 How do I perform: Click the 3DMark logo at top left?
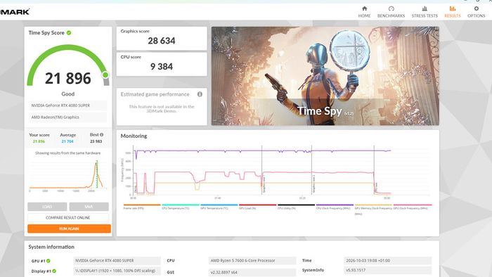(15, 12)
